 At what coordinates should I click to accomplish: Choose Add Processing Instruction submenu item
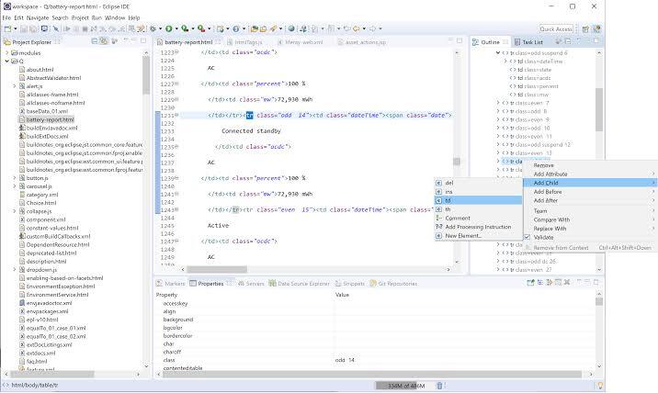[478, 227]
